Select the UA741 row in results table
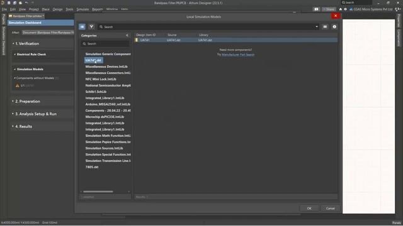 tap(236, 40)
